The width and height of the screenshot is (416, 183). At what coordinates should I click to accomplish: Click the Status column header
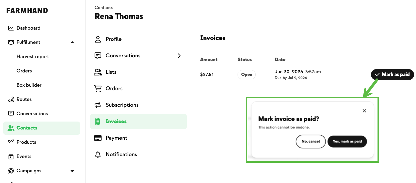point(245,60)
